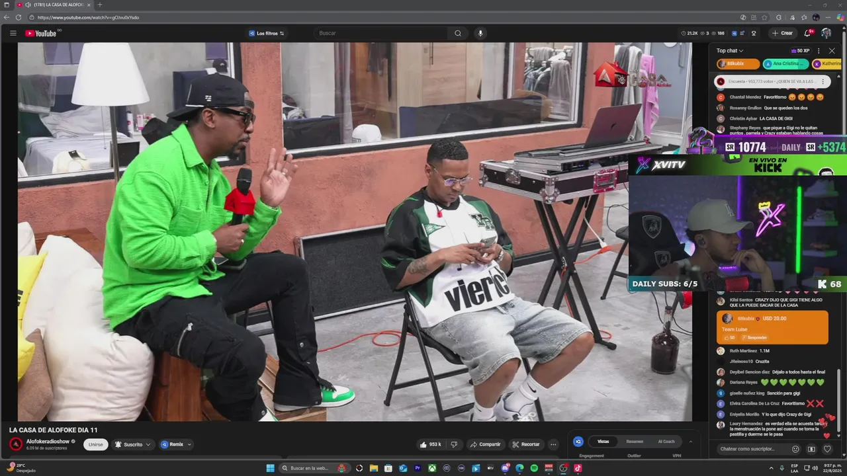847x476 pixels.
Task: Close the LA CASA DE ALOFOKE tab
Action: point(89,5)
